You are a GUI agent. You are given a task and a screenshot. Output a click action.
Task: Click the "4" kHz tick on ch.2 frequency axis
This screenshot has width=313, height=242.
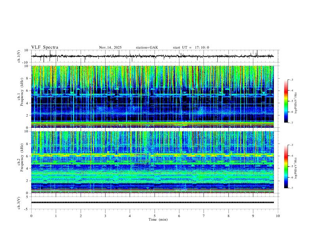tap(27, 168)
